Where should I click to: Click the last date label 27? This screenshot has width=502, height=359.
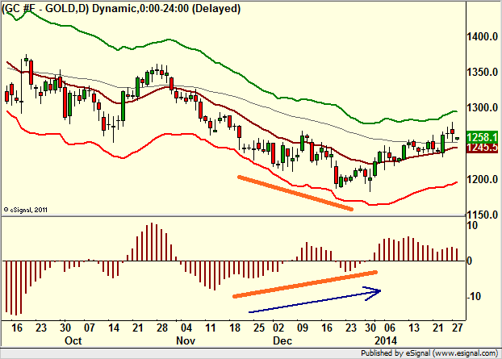(458, 328)
